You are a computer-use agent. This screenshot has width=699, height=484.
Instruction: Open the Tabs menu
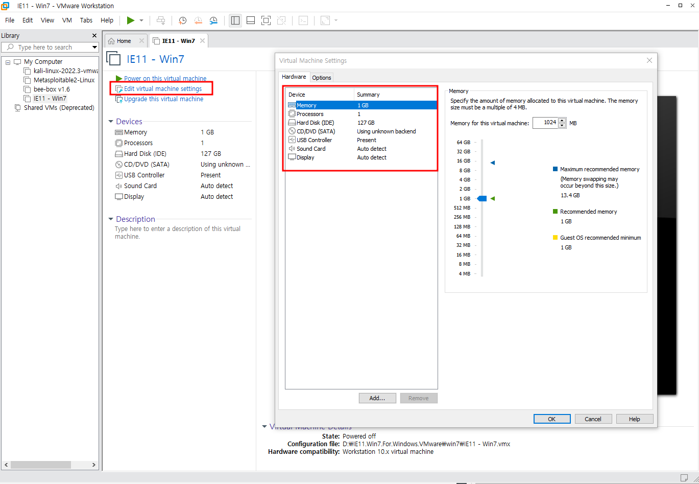pyautogui.click(x=86, y=20)
